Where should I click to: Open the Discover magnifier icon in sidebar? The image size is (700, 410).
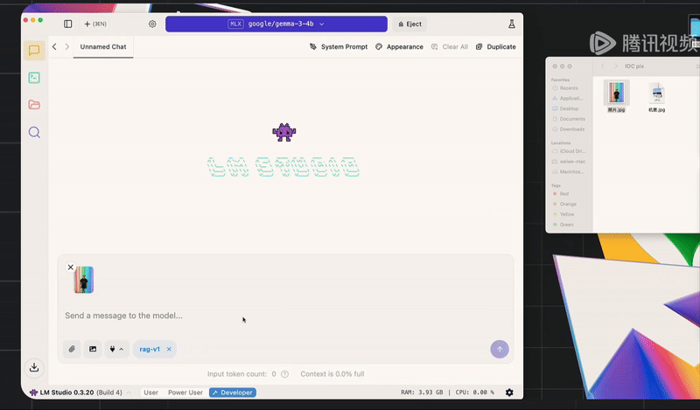pyautogui.click(x=34, y=132)
